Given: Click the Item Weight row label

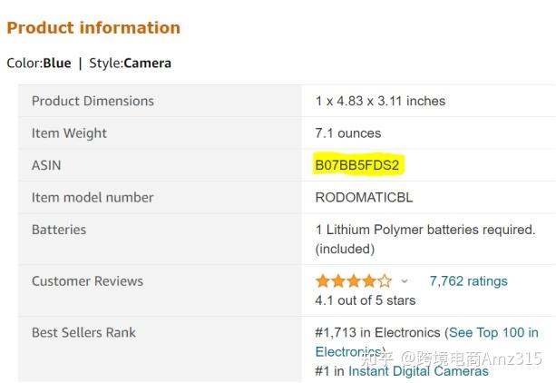Looking at the screenshot, I should point(69,133).
